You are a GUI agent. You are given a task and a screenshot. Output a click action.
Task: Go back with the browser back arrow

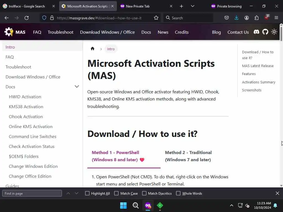pos(7,18)
